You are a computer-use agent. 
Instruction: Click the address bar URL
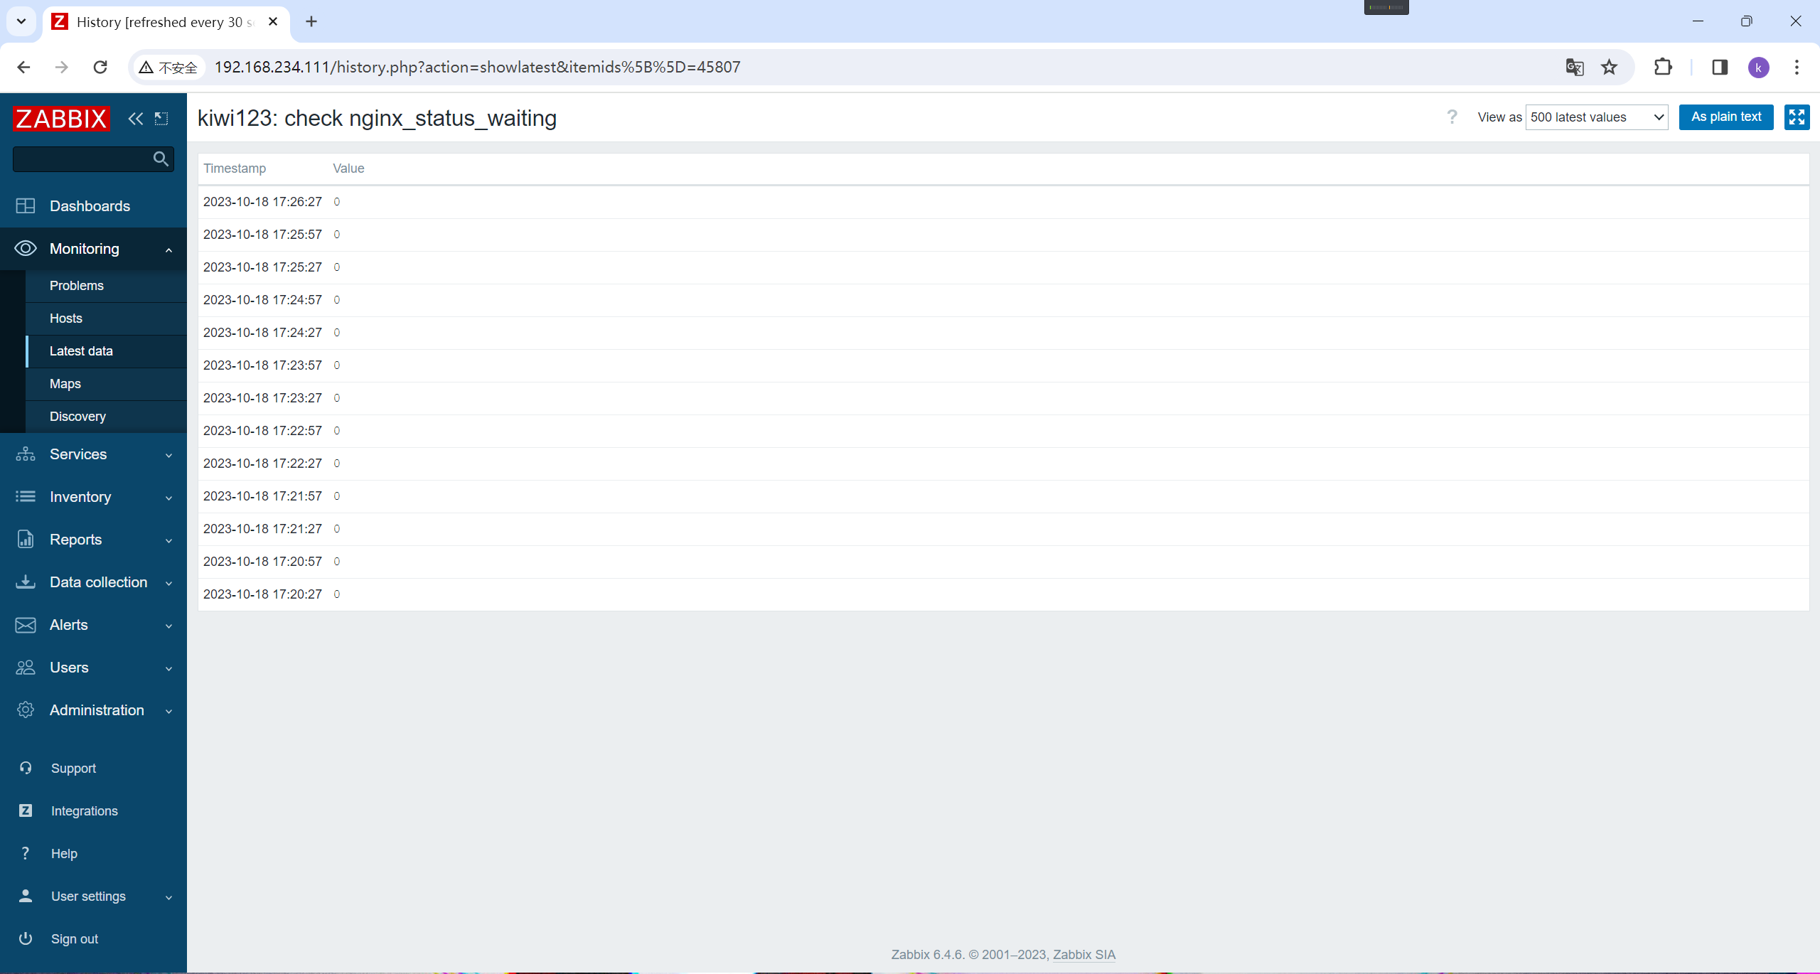[x=477, y=68]
